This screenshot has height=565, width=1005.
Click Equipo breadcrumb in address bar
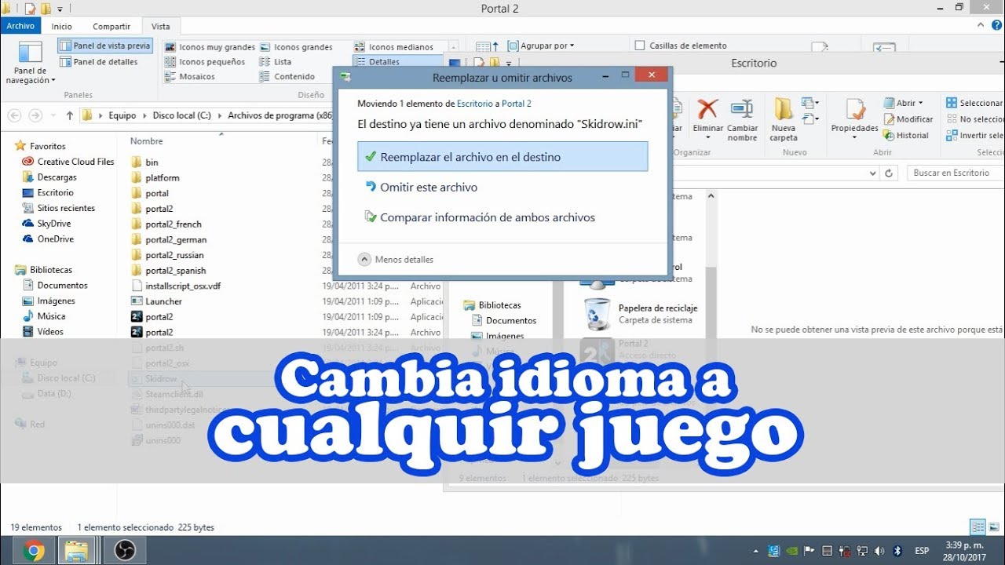tap(122, 115)
